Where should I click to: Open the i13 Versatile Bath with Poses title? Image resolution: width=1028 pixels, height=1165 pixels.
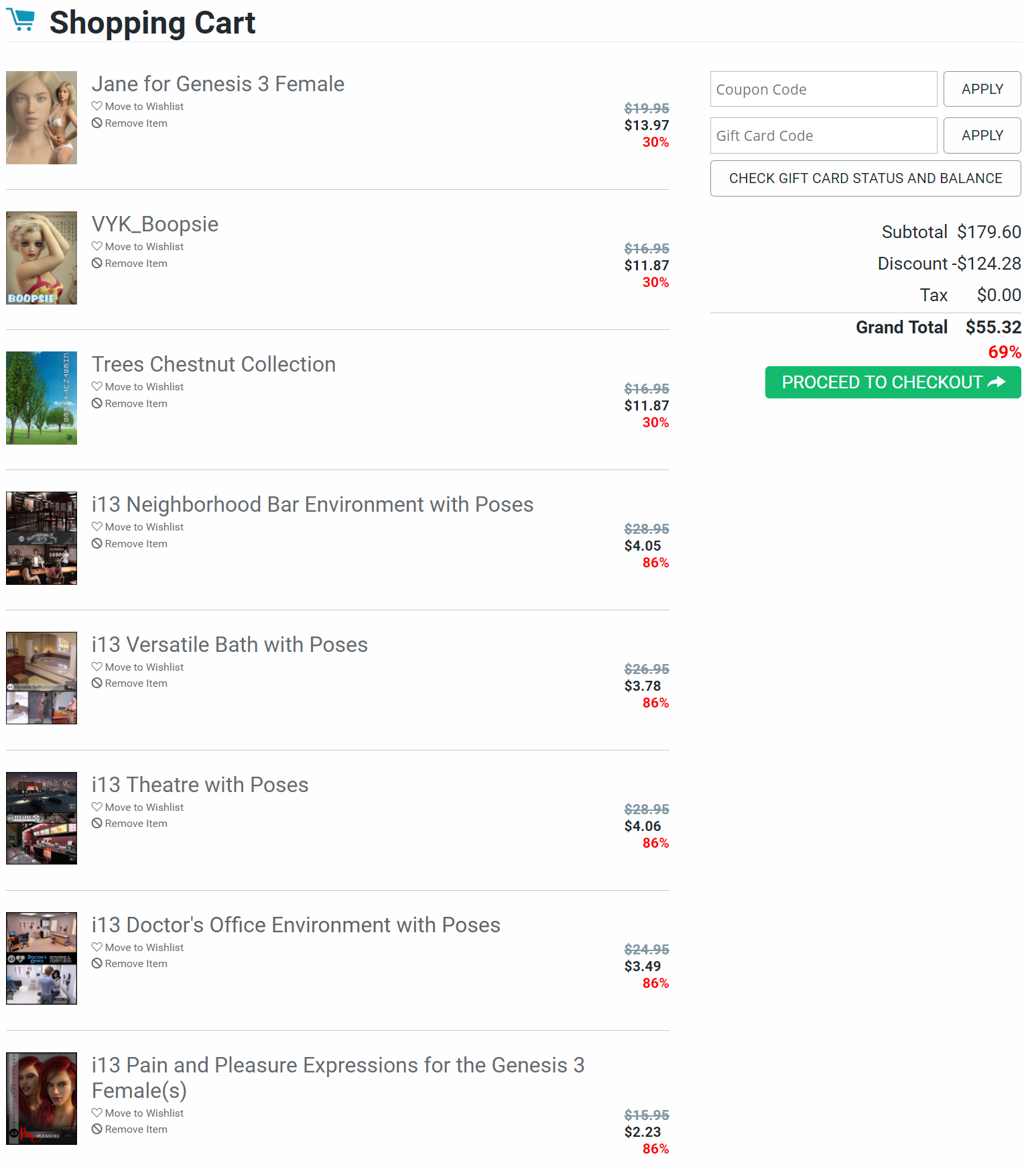(x=230, y=645)
